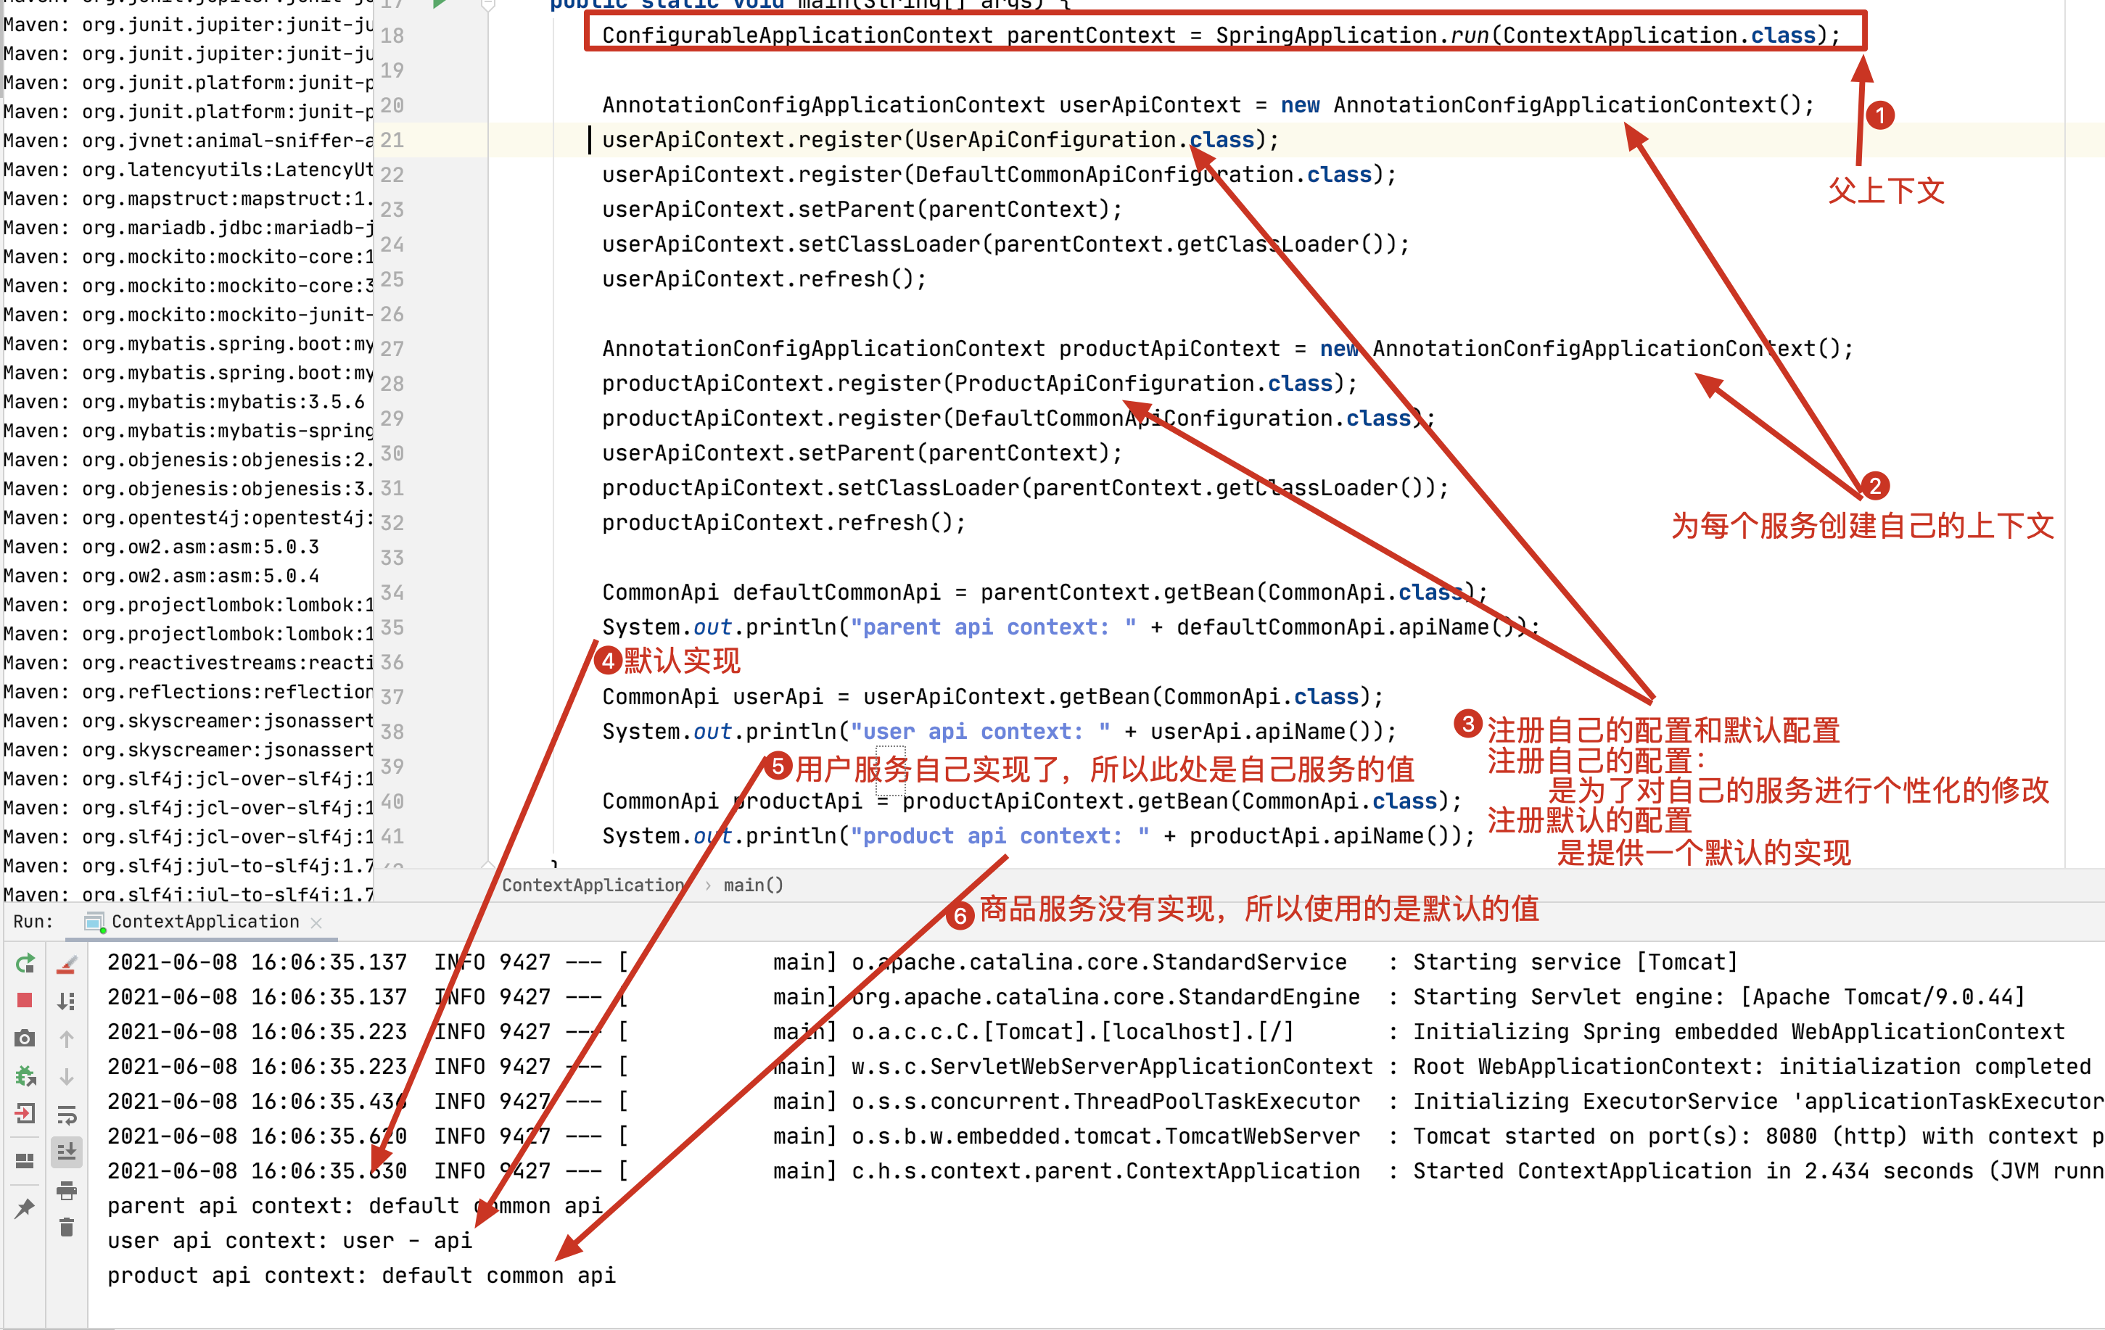The image size is (2105, 1330).
Task: Click the Scroll/sort down-arrow icon beside stop
Action: [67, 1001]
